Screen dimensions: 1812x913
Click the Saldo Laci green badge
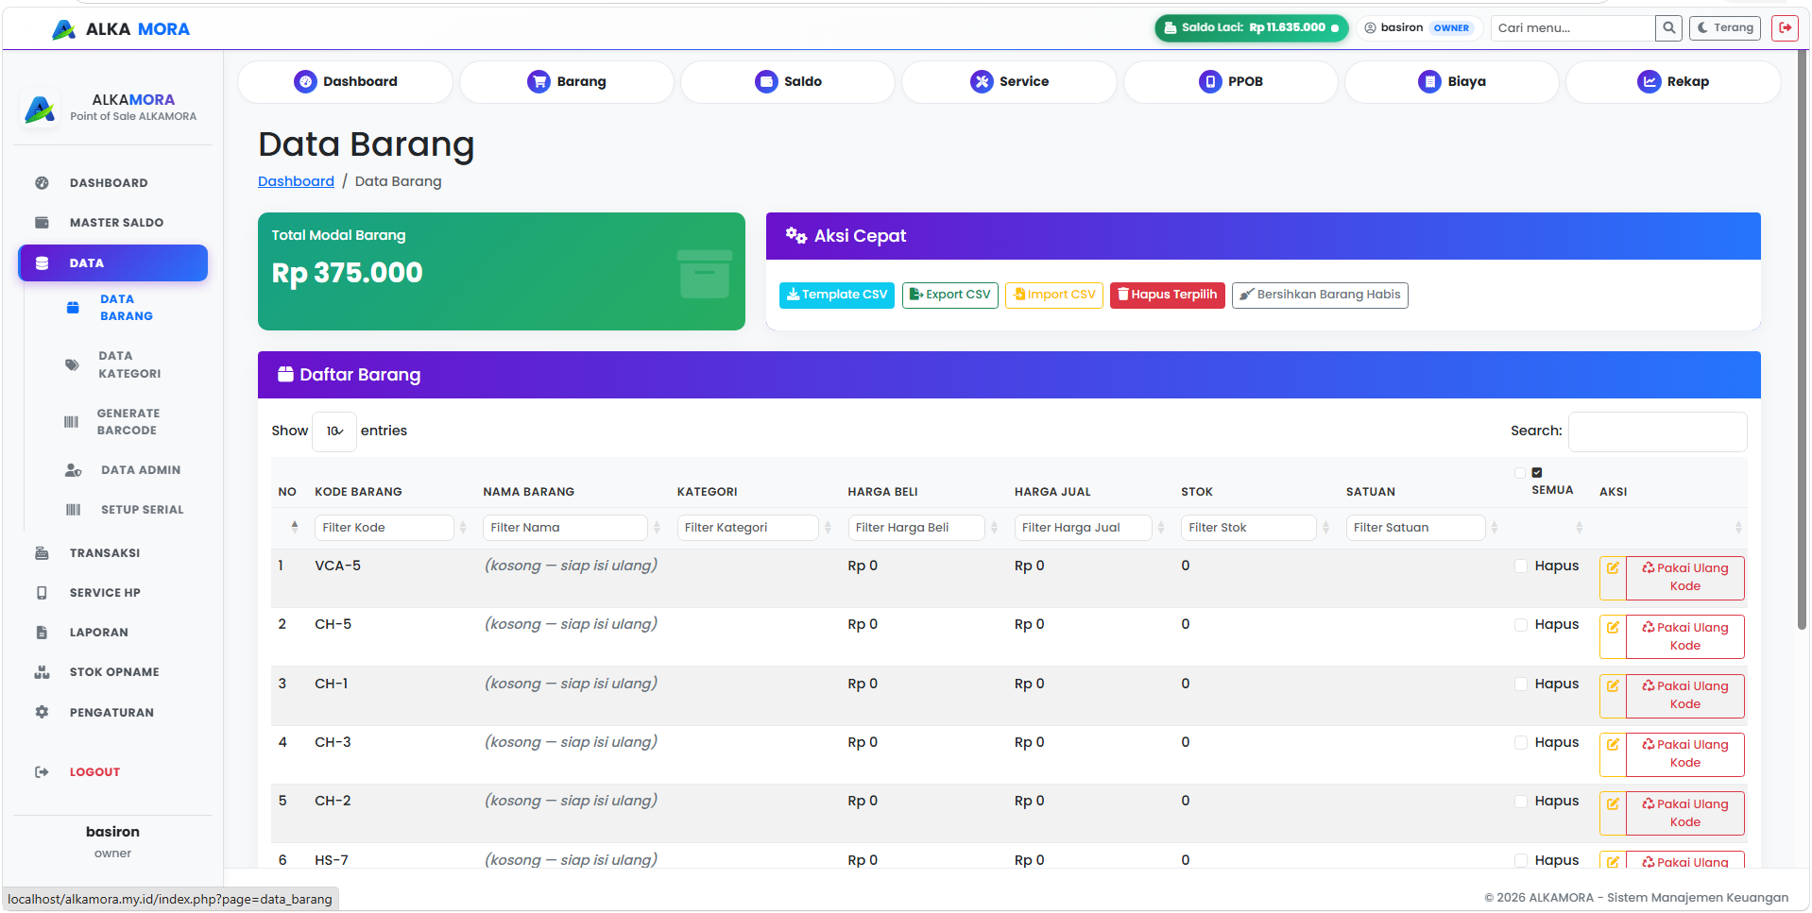click(x=1251, y=27)
